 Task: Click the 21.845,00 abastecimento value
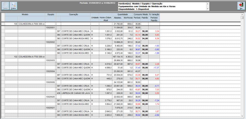pos(118,104)
